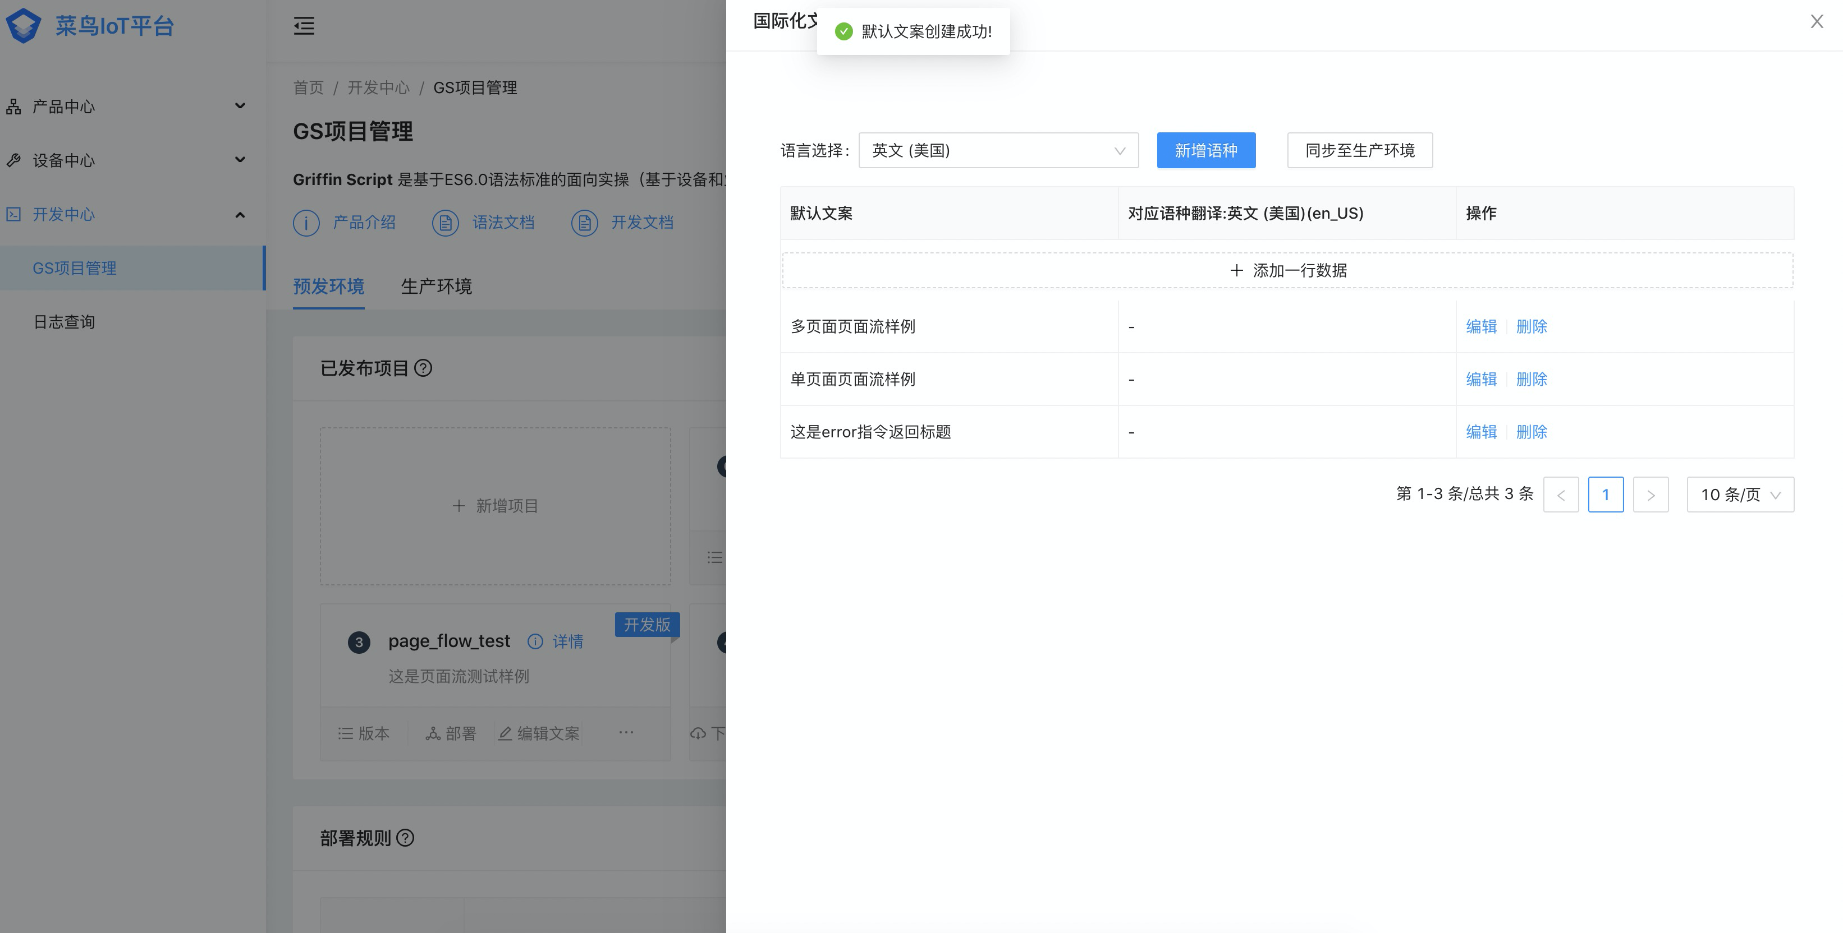This screenshot has width=1843, height=933.
Task: Close the 国际化文案 drawer panel
Action: click(1817, 21)
